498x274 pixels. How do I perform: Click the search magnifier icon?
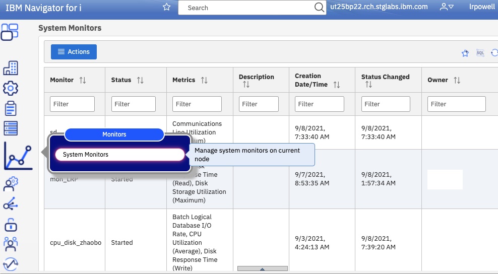click(x=319, y=7)
